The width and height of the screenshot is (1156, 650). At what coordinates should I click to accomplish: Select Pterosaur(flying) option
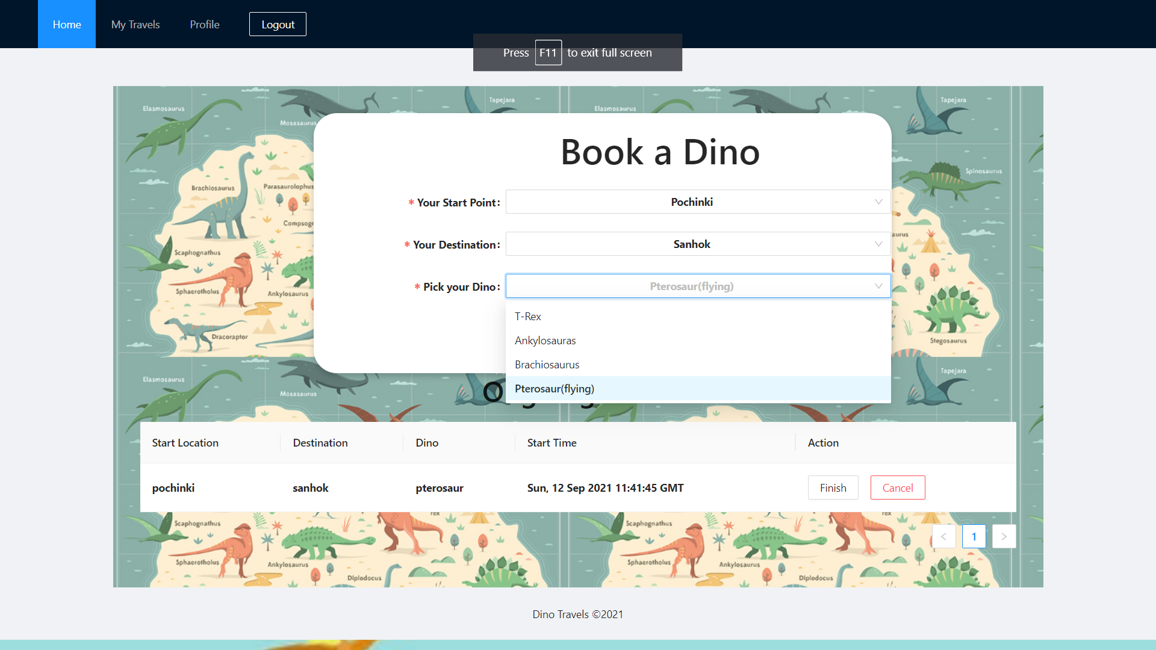pos(554,389)
